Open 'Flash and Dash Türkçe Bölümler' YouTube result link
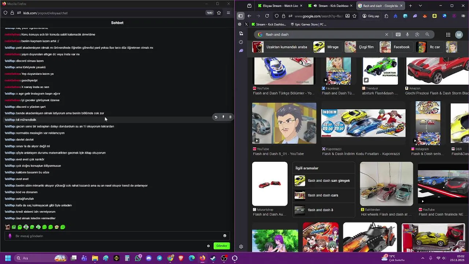Screen dimensions: 469x264 pyautogui.click(x=284, y=93)
